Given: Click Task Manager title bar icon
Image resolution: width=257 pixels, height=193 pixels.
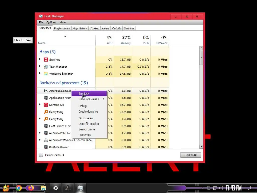Looking at the screenshot, I should click(x=40, y=16).
